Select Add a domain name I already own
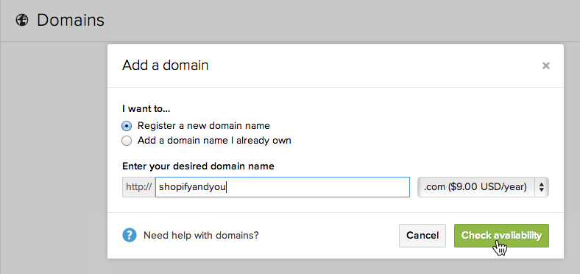 [x=127, y=141]
